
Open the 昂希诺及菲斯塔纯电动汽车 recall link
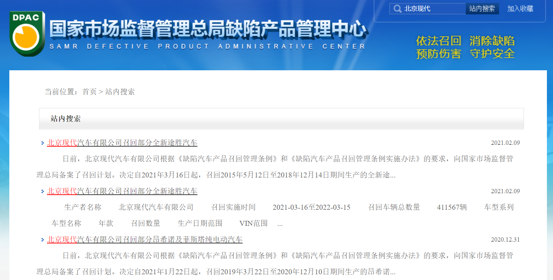pos(145,239)
